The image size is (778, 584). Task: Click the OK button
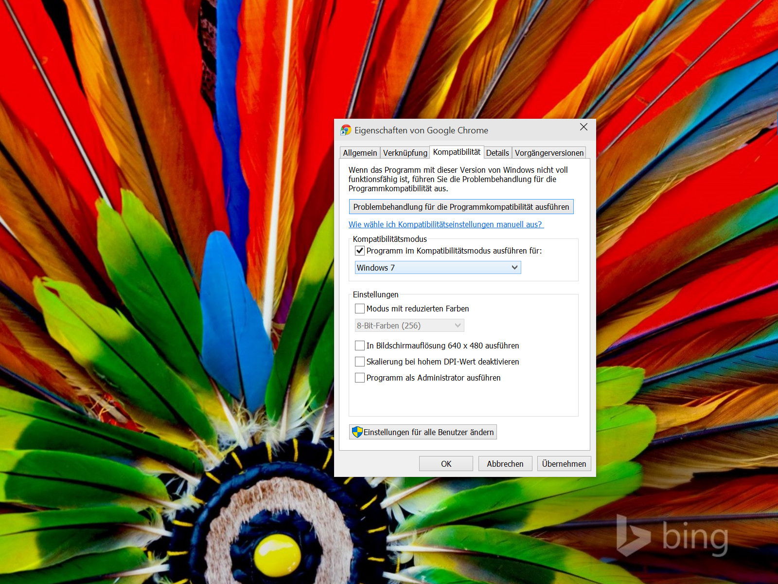pos(446,464)
